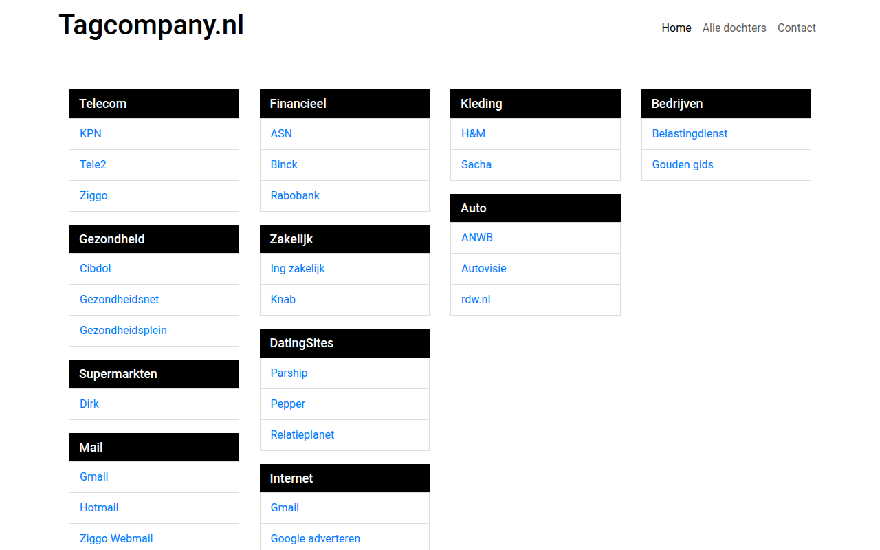
Task: Open the Contact menu item
Action: pyautogui.click(x=797, y=27)
